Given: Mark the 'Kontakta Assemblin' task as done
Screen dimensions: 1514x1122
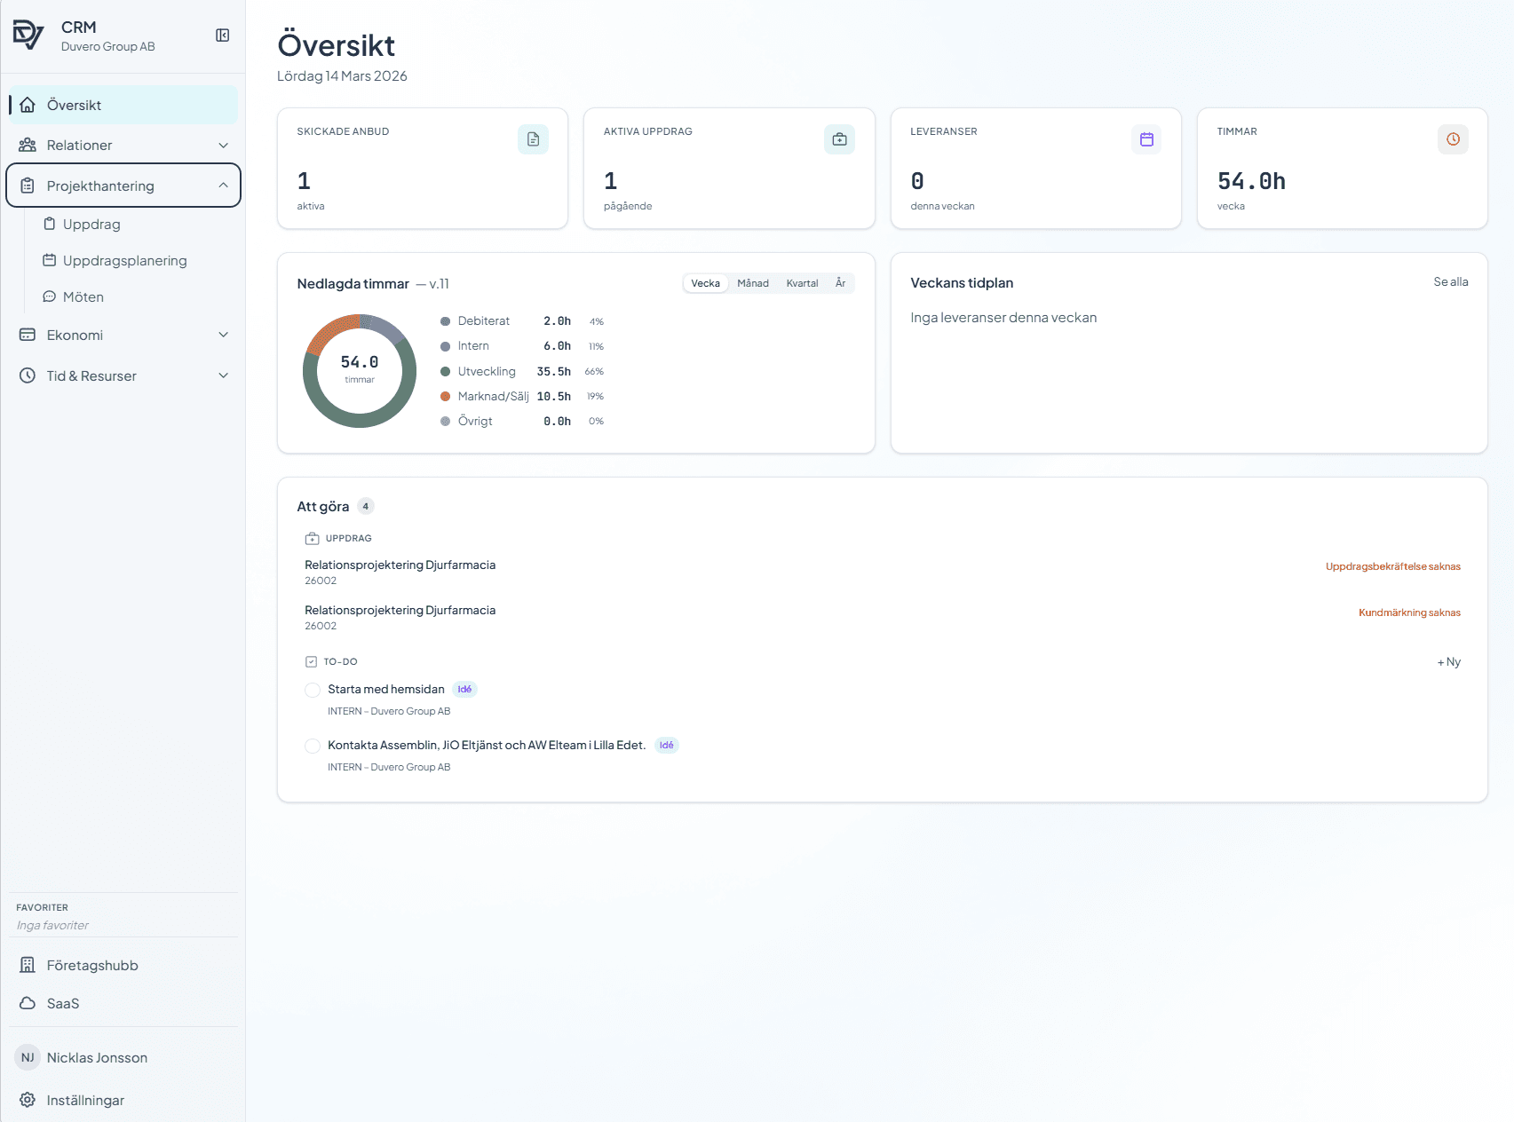Looking at the screenshot, I should click(313, 746).
